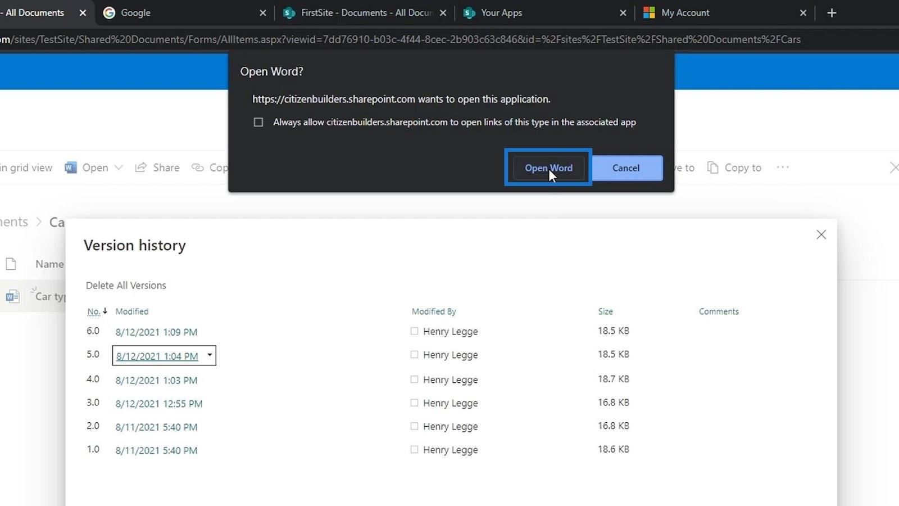Screen dimensions: 899x506
Task: Click the Modified By column header
Action: pyautogui.click(x=434, y=311)
